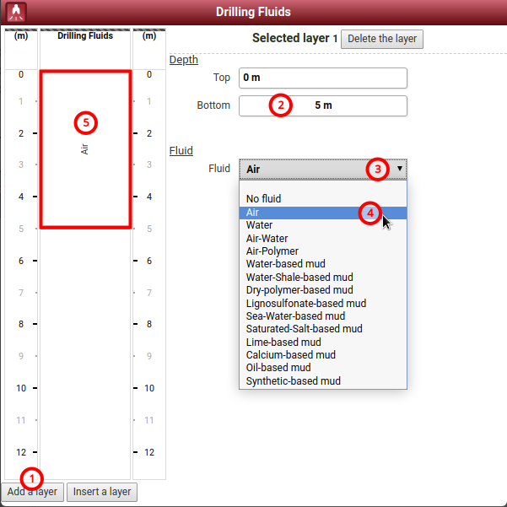The image size is (507, 507).
Task: Delete the selected layer
Action: pos(381,39)
